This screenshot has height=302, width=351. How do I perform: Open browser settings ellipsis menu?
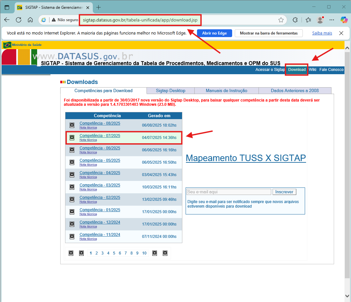(332, 20)
